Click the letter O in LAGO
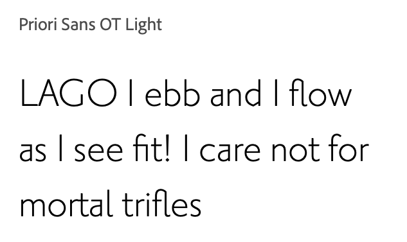Image resolution: width=407 pixels, height=242 pixels. pyautogui.click(x=102, y=93)
